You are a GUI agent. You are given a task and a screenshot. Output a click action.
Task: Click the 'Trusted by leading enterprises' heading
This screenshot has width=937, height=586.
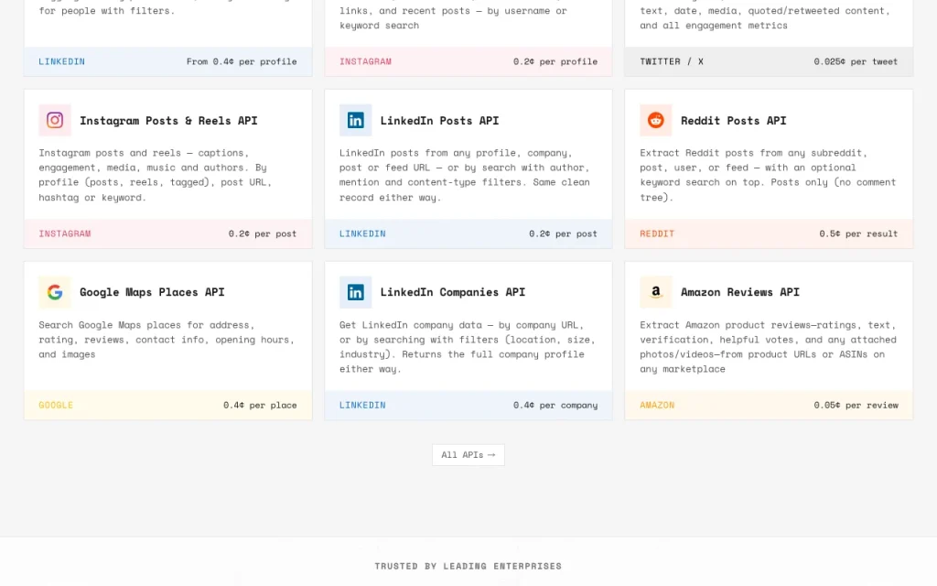click(x=468, y=566)
